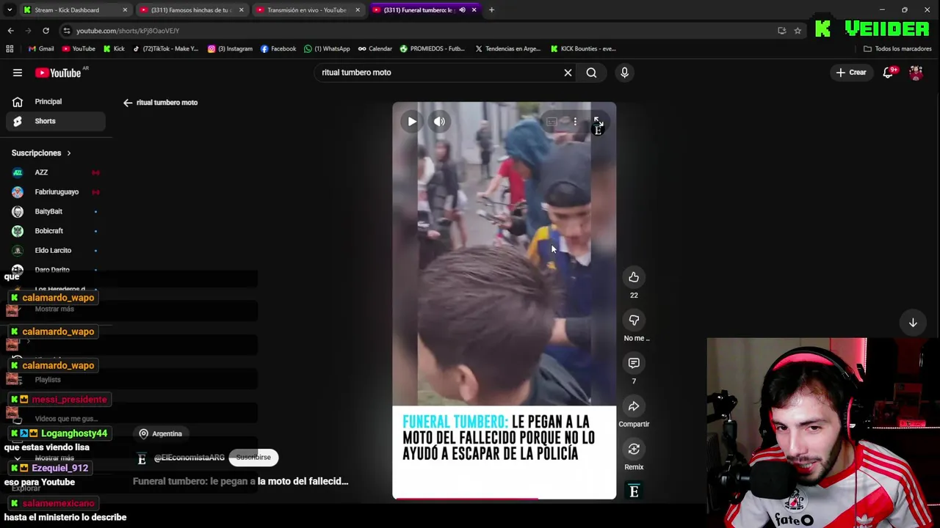This screenshot has width=940, height=528.
Task: Open the Calendar bookmark
Action: [x=375, y=49]
